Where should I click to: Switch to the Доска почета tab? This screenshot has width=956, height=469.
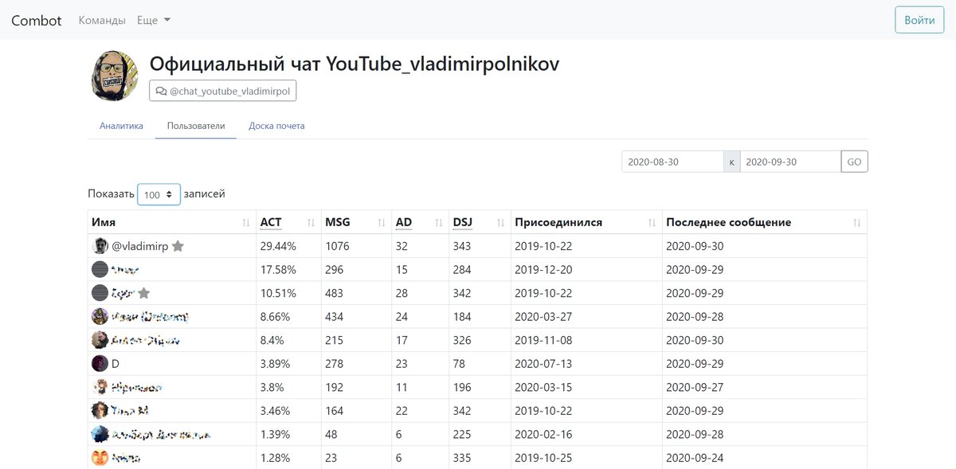(276, 126)
